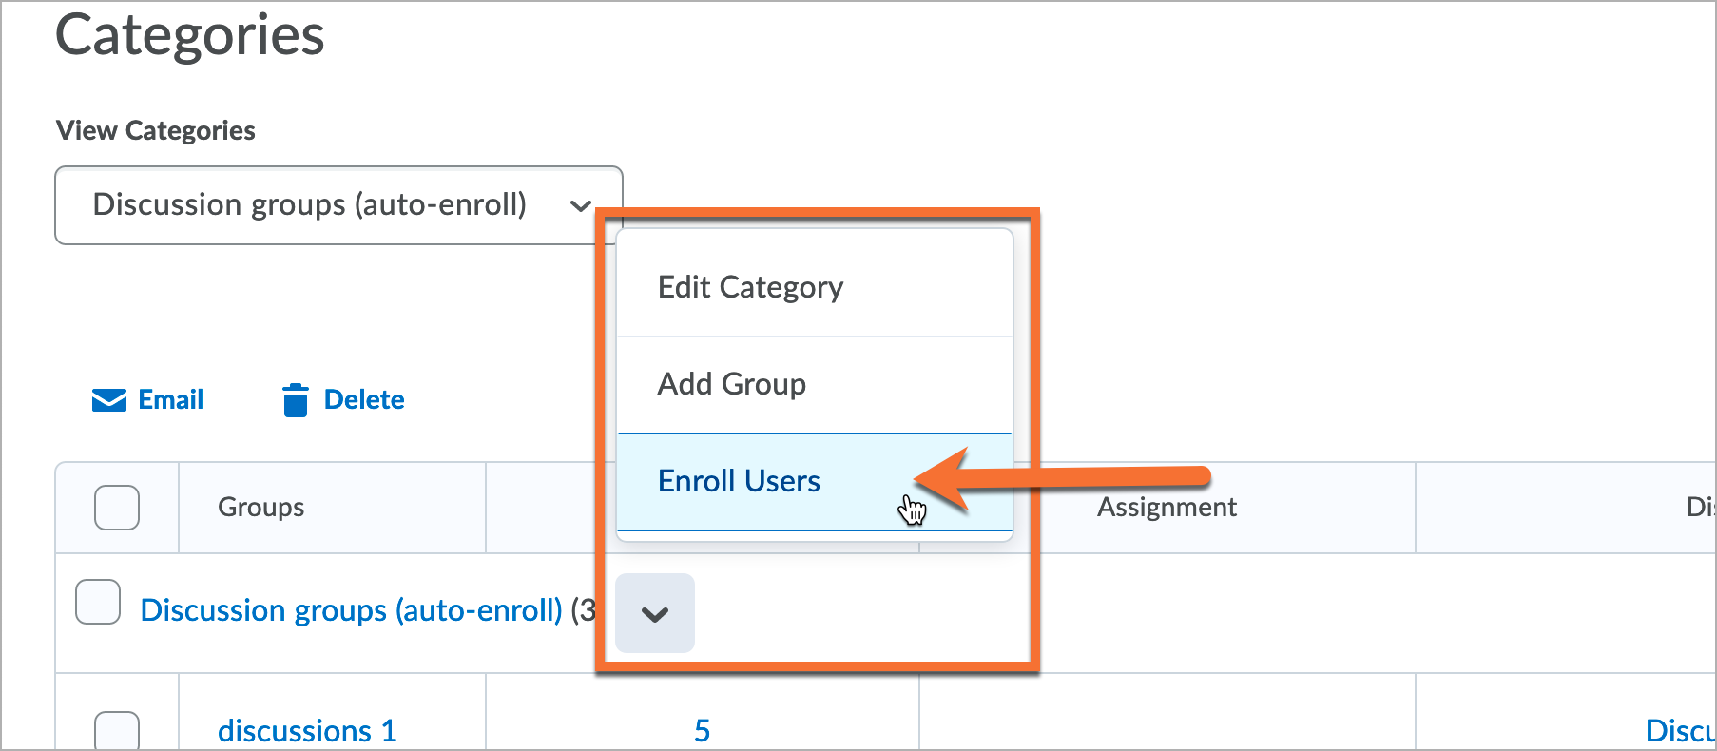The height and width of the screenshot is (751, 1717).
Task: Collapse the category actions chevron button
Action: (654, 614)
